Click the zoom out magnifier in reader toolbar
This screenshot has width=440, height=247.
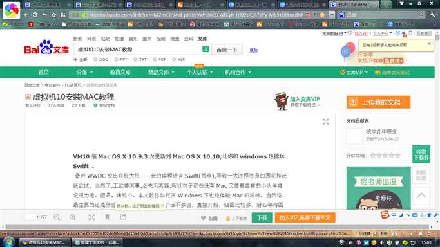(x=57, y=217)
